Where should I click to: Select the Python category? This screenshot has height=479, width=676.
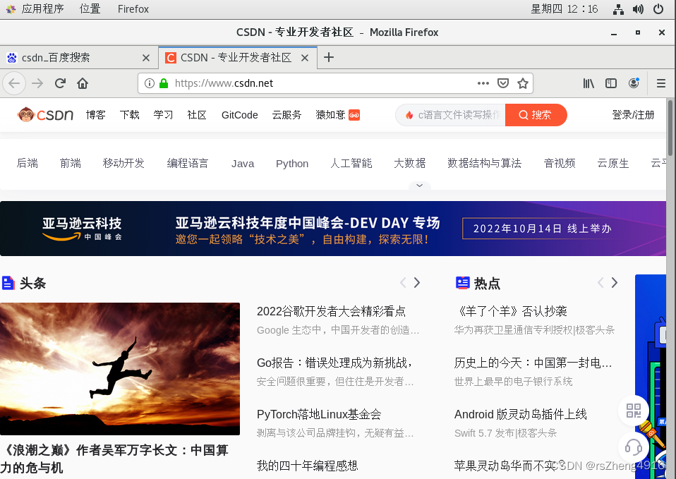tap(292, 164)
